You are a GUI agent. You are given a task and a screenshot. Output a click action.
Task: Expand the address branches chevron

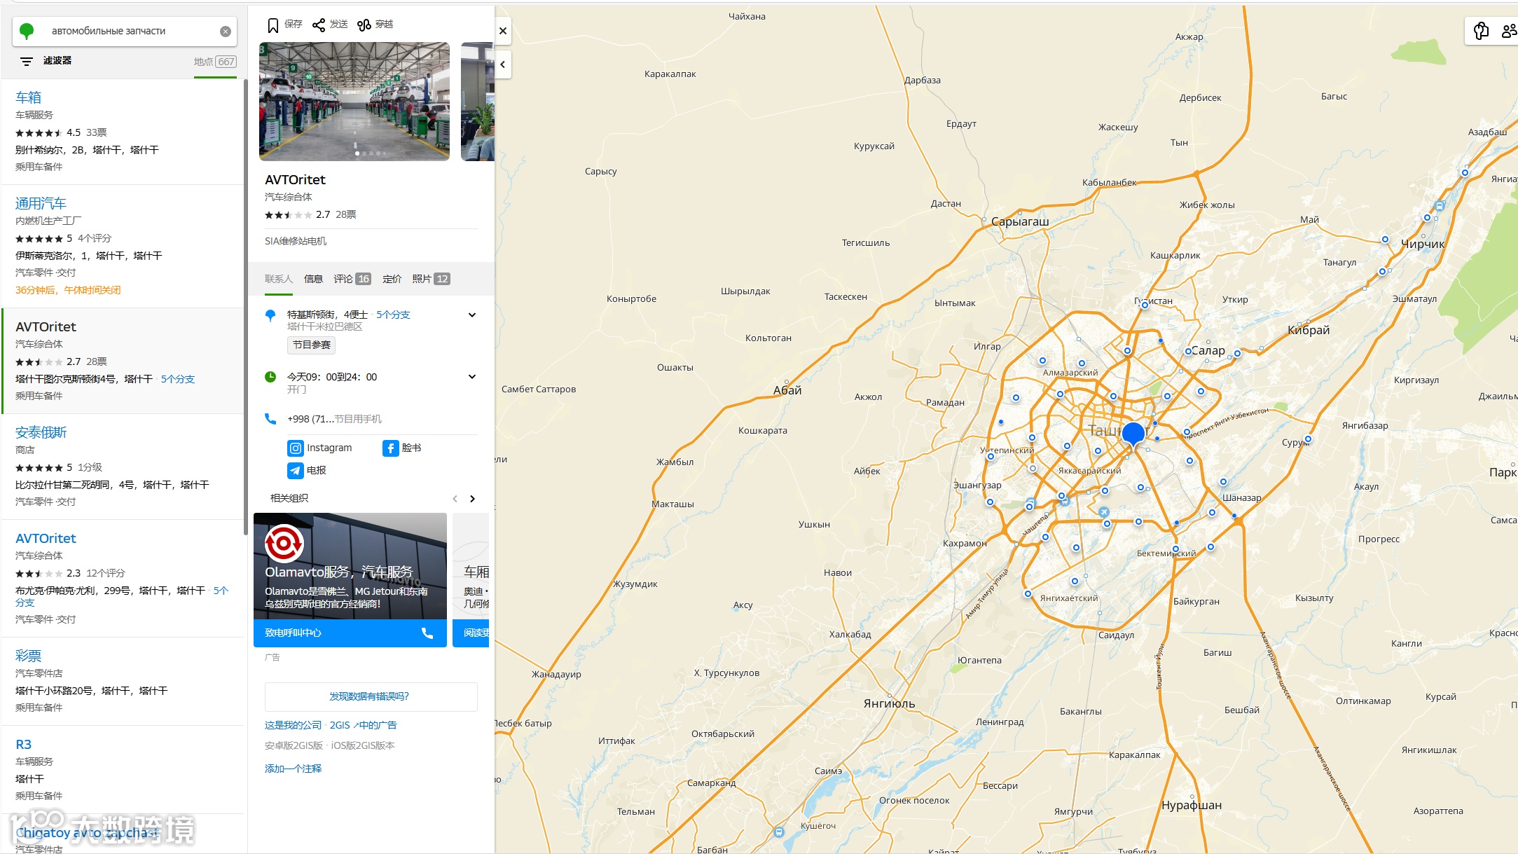472,315
